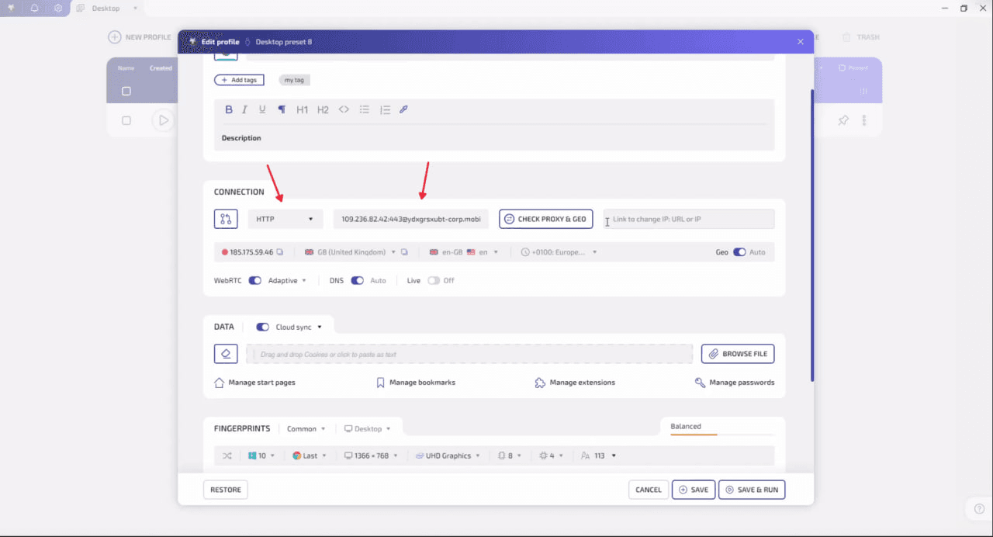Open the Common fingerprints dropdown
The width and height of the screenshot is (993, 537).
point(306,428)
